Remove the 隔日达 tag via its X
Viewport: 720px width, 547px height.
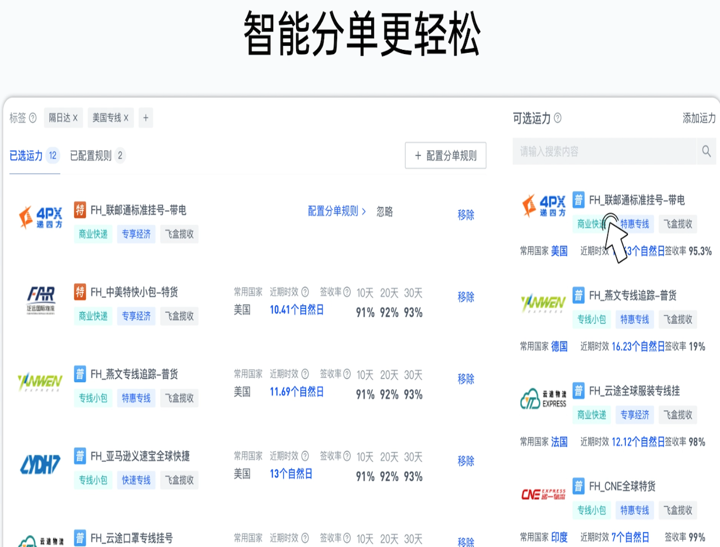pos(75,118)
